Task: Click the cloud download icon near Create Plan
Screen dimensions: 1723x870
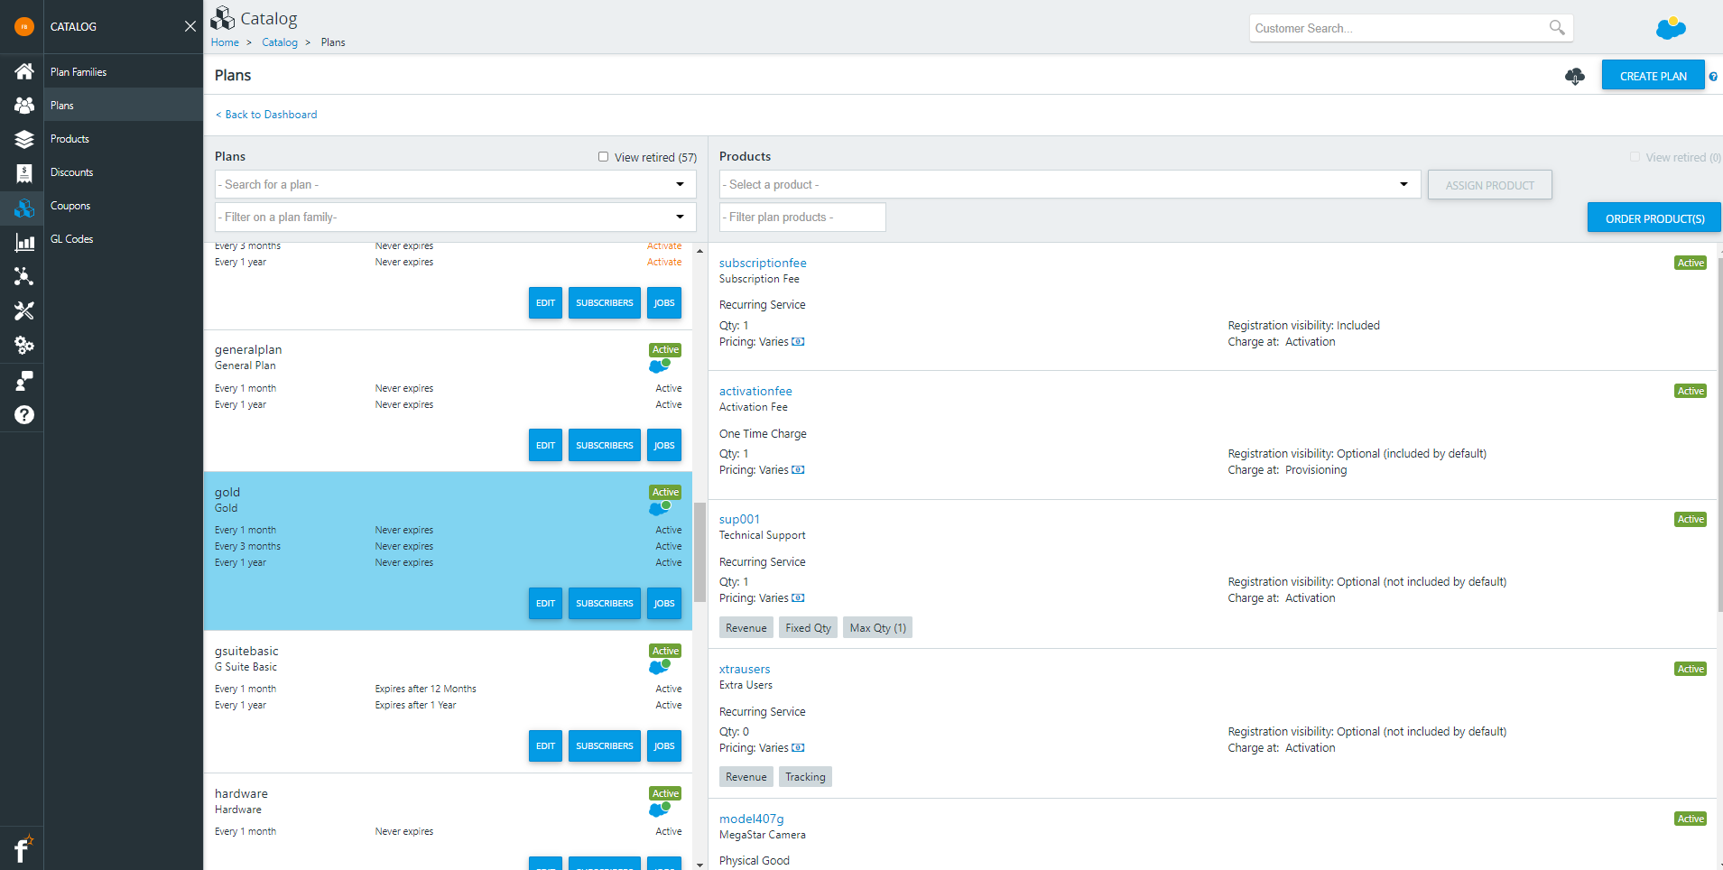Action: (1575, 77)
